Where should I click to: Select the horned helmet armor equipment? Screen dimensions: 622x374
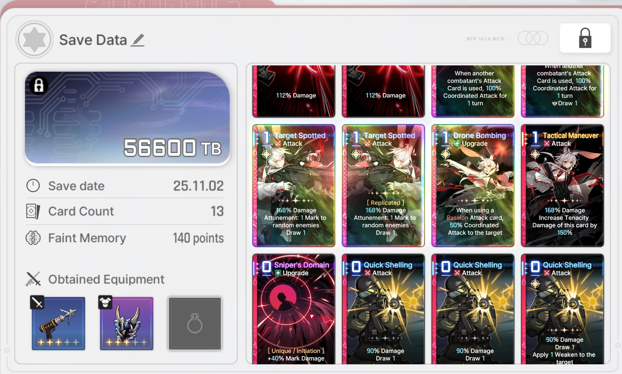126,323
